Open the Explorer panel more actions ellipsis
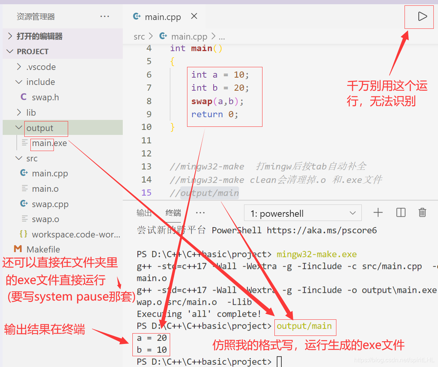This screenshot has height=367, width=438. [x=105, y=17]
